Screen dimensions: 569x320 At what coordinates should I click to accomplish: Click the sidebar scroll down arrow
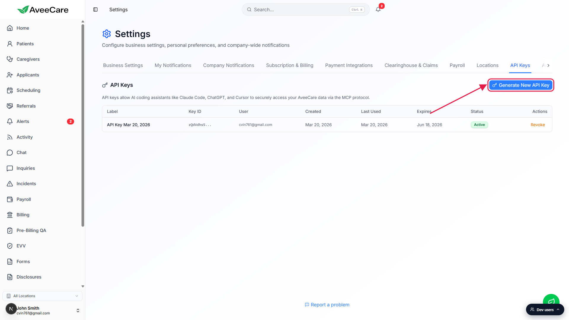tap(83, 286)
